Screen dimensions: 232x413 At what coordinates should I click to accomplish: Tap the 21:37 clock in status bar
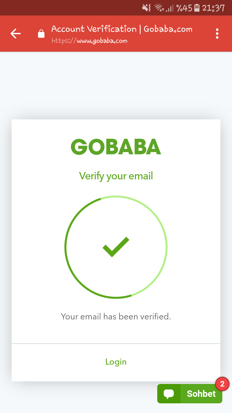point(213,8)
